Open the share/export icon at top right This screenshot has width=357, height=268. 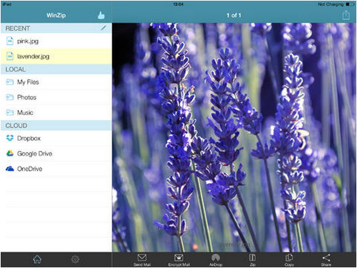pyautogui.click(x=346, y=15)
